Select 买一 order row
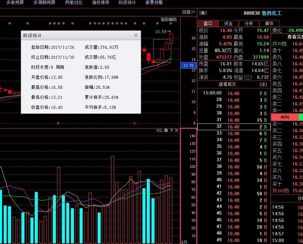303x244 pixels. click(x=287, y=124)
